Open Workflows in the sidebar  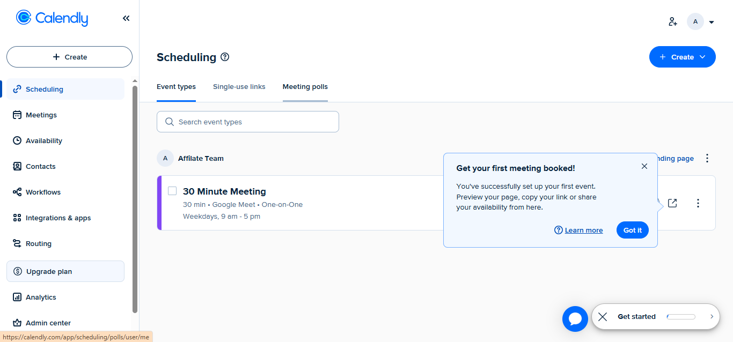tap(65, 192)
